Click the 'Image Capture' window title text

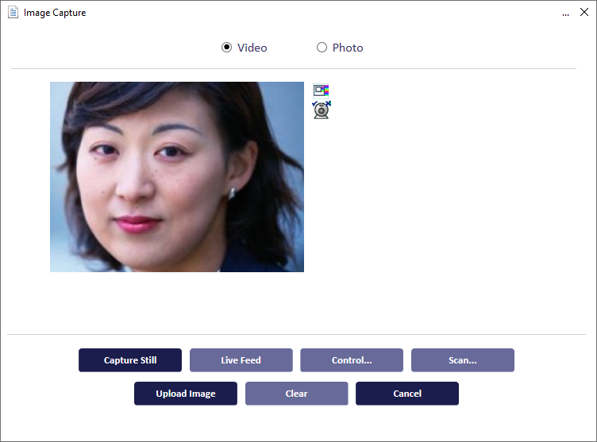click(55, 13)
